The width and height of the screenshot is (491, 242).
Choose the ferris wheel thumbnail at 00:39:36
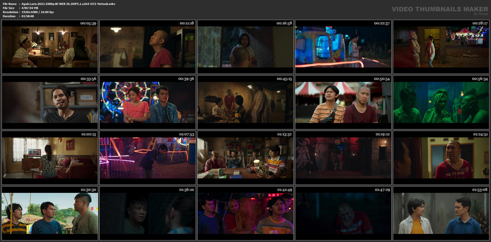click(148, 102)
